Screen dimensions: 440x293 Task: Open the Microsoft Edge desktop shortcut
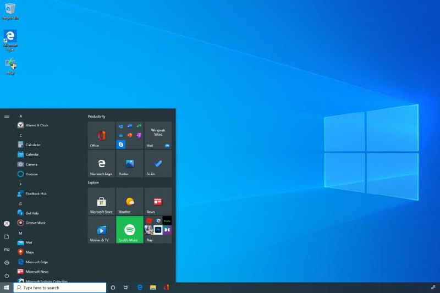(x=10, y=40)
